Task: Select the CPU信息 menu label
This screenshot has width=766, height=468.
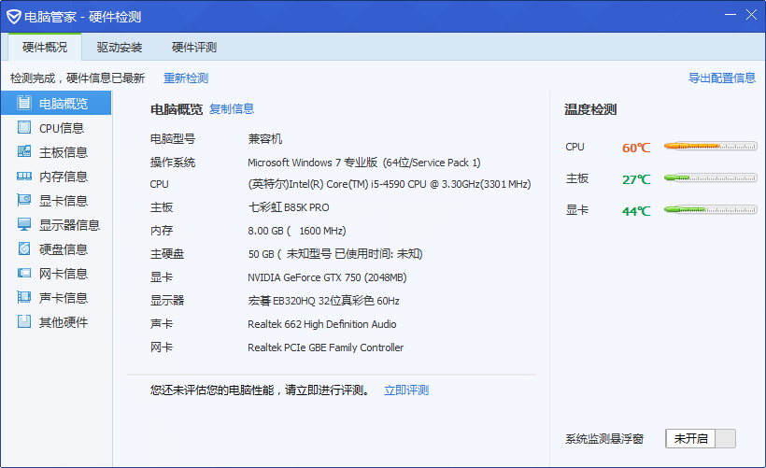Action: [62, 128]
